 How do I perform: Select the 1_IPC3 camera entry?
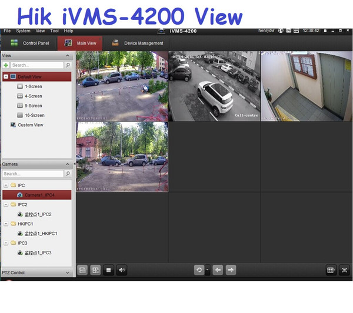(37, 253)
